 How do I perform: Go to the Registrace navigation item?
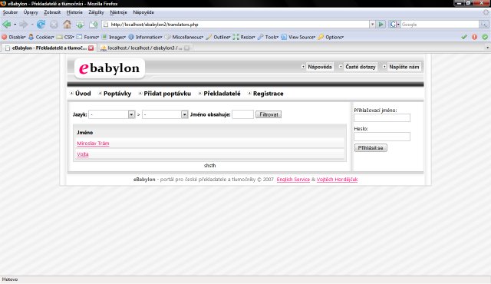(x=268, y=94)
